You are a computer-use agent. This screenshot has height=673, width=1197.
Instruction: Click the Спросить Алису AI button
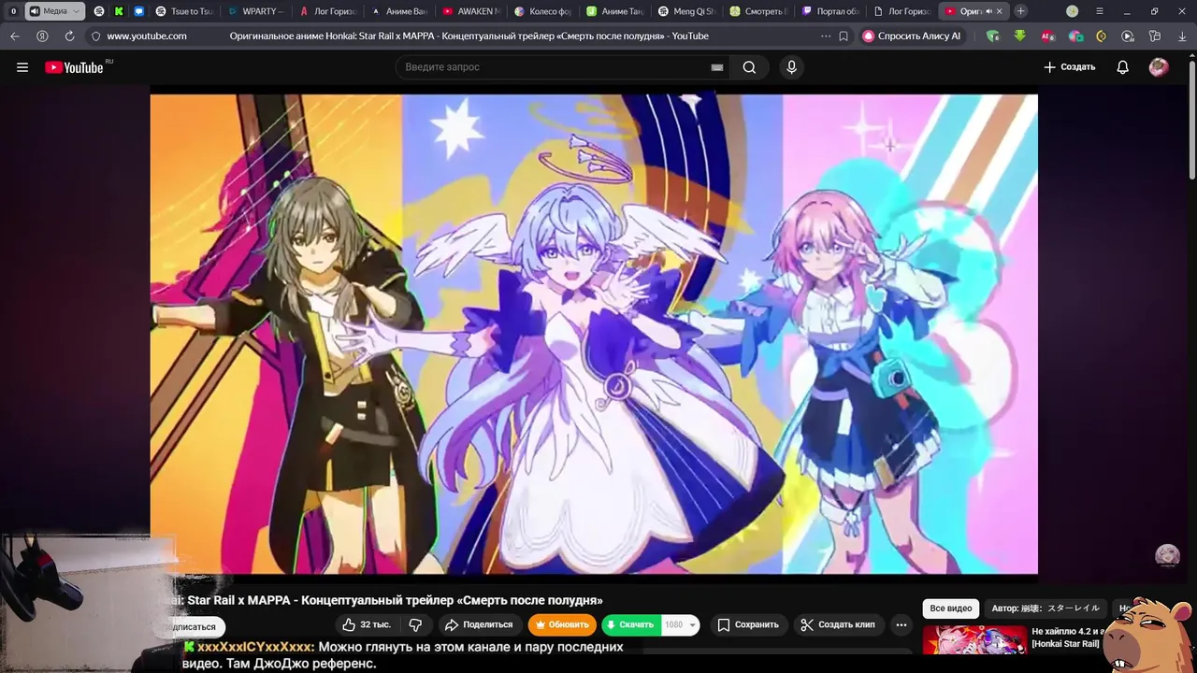(x=912, y=36)
